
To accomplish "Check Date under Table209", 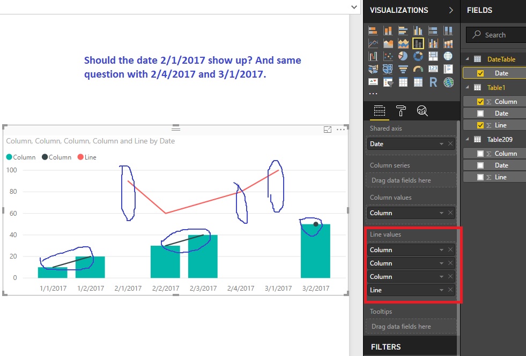I will click(x=480, y=165).
